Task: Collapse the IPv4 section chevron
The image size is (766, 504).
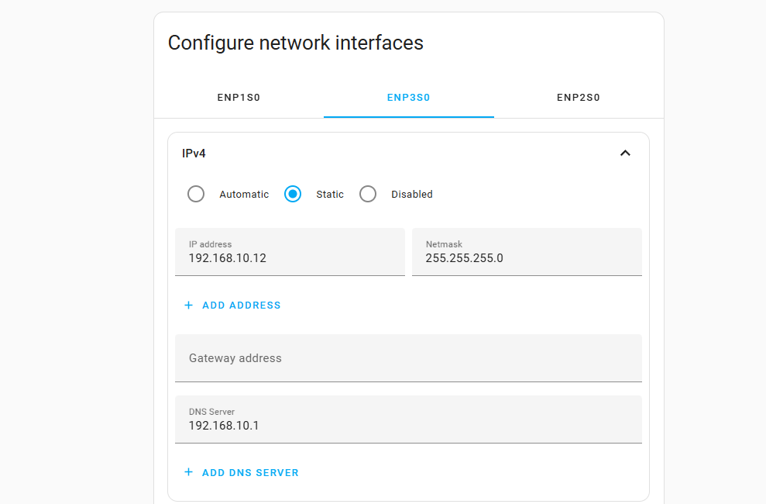Action: [625, 154]
